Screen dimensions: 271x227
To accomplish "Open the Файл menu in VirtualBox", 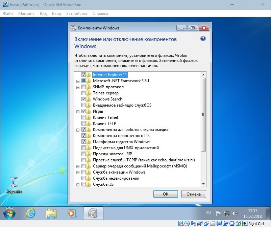I will point(8,14).
